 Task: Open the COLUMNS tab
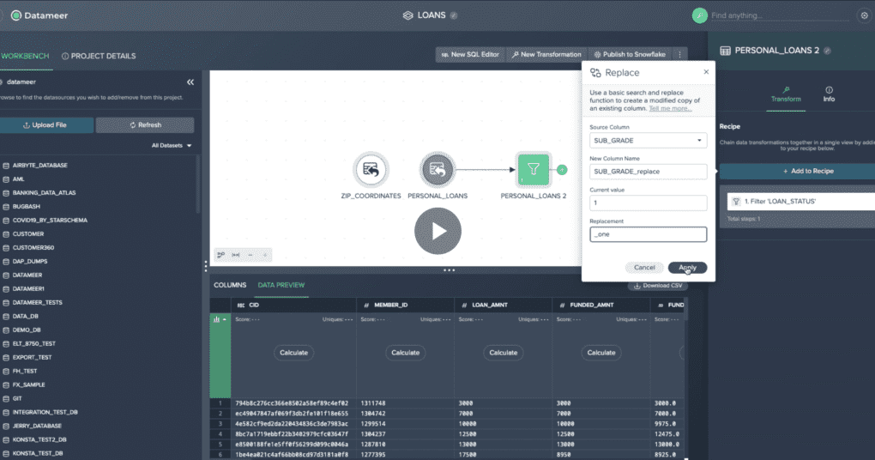[230, 285]
